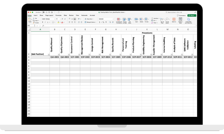The height and width of the screenshot is (134, 224).
Task: Open Conditional Formatting in the ribbon
Action: (x=119, y=20)
